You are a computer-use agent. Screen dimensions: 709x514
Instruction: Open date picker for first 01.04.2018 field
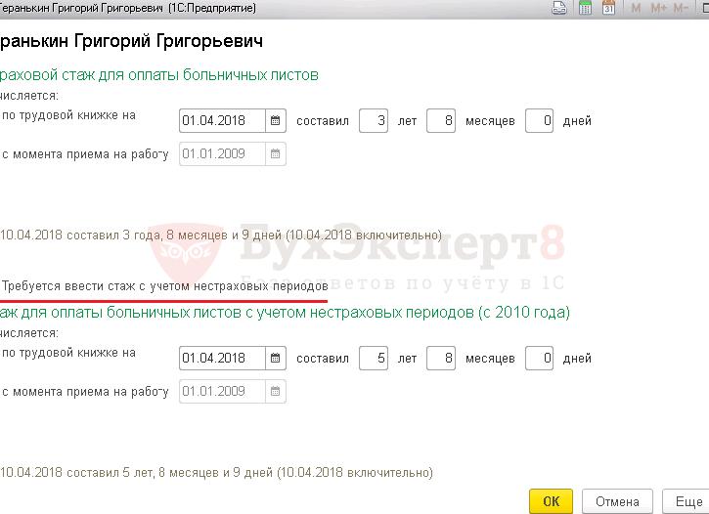(276, 120)
